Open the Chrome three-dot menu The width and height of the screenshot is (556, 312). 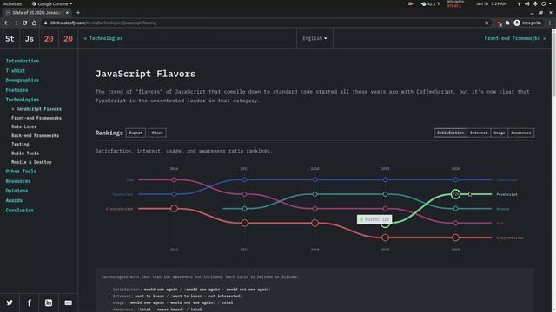pos(550,23)
